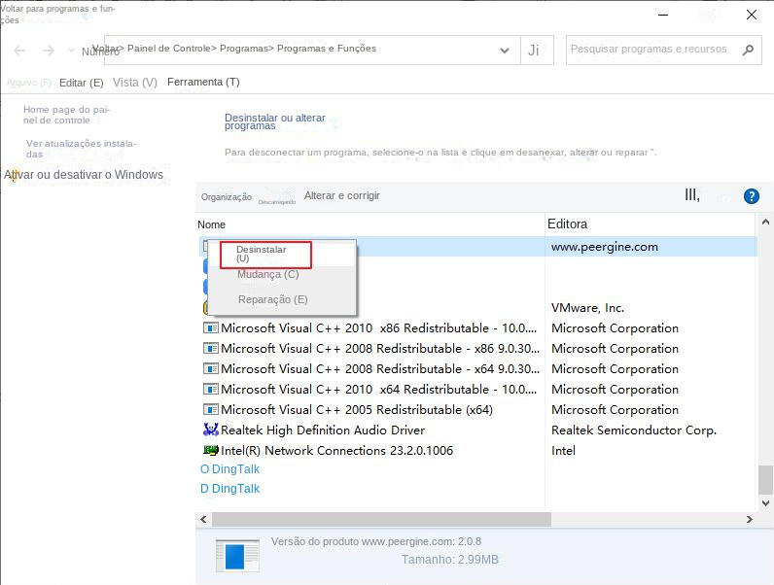The image size is (774, 585).
Task: Minimize the Programs window
Action: (663, 15)
